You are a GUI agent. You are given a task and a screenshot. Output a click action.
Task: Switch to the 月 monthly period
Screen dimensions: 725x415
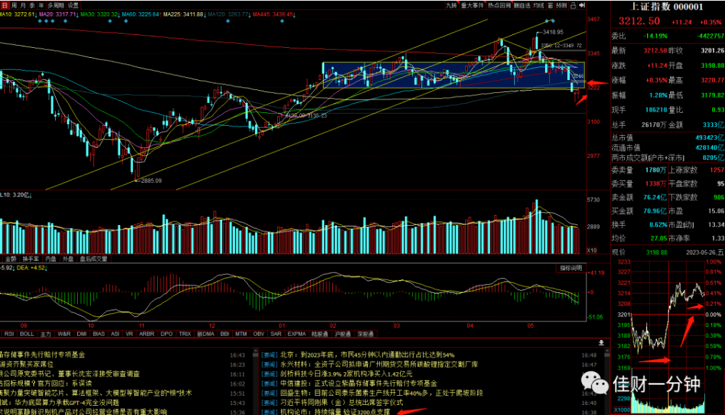tap(23, 5)
